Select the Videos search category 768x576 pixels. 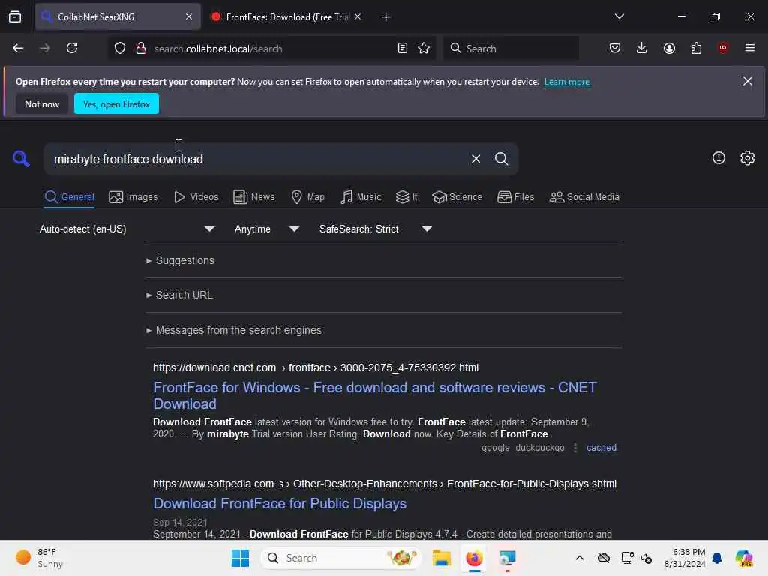pos(196,197)
